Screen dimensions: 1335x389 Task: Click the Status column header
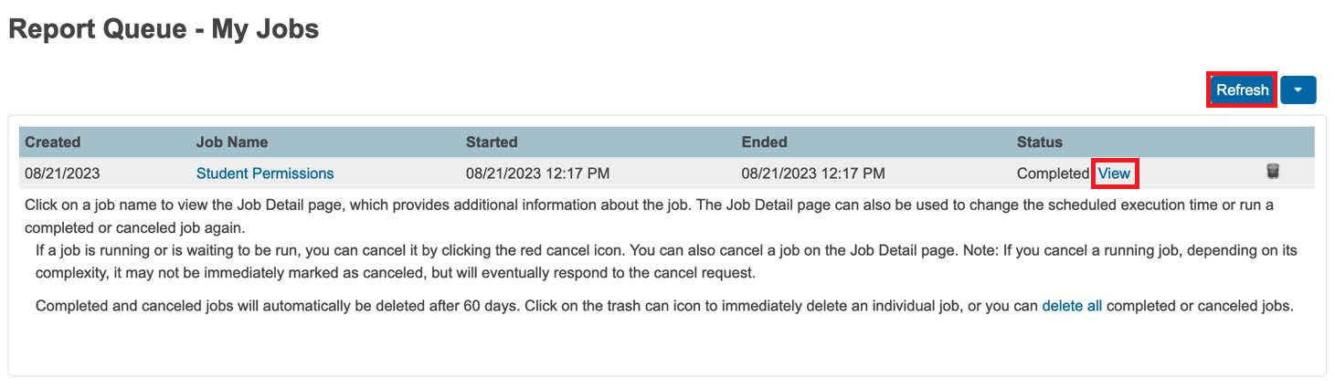point(1040,142)
